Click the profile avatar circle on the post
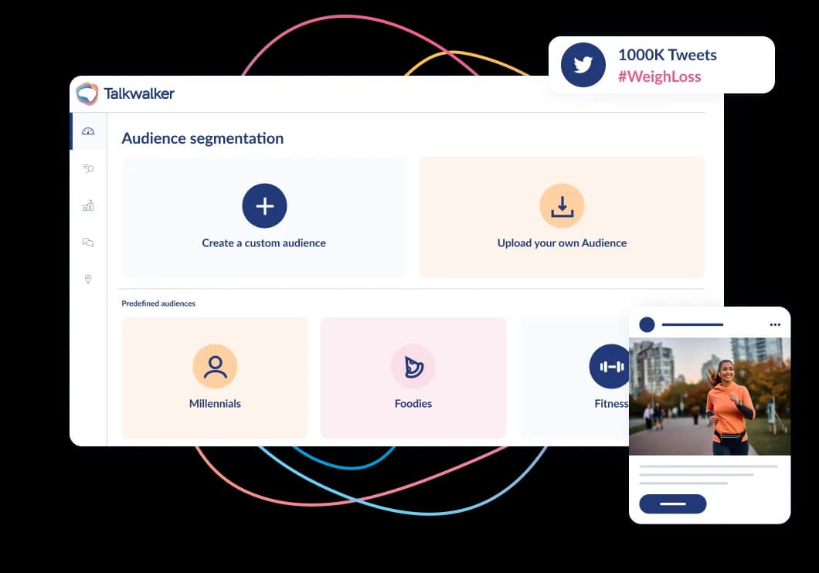The image size is (819, 573). tap(647, 325)
